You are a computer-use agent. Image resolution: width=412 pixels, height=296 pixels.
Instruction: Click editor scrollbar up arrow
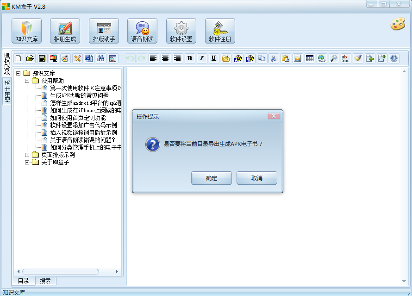[x=404, y=71]
